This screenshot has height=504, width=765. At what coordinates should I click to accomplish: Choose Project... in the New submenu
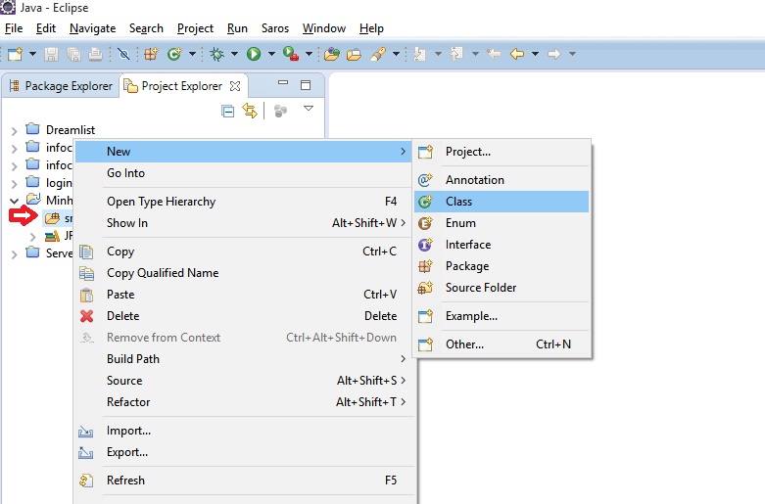(502, 152)
